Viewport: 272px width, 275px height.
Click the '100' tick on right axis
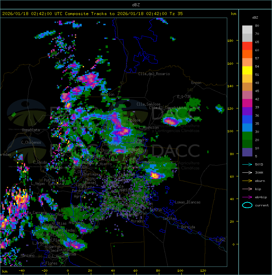coord(230,131)
